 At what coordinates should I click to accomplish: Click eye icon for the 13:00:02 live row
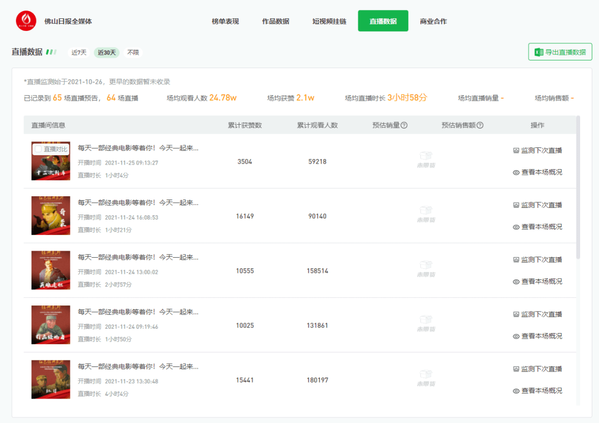516,282
